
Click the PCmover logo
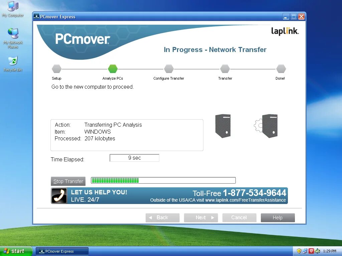82,39
